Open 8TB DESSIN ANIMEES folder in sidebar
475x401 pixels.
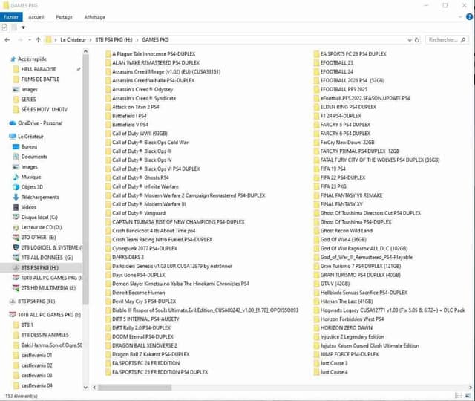45,335
